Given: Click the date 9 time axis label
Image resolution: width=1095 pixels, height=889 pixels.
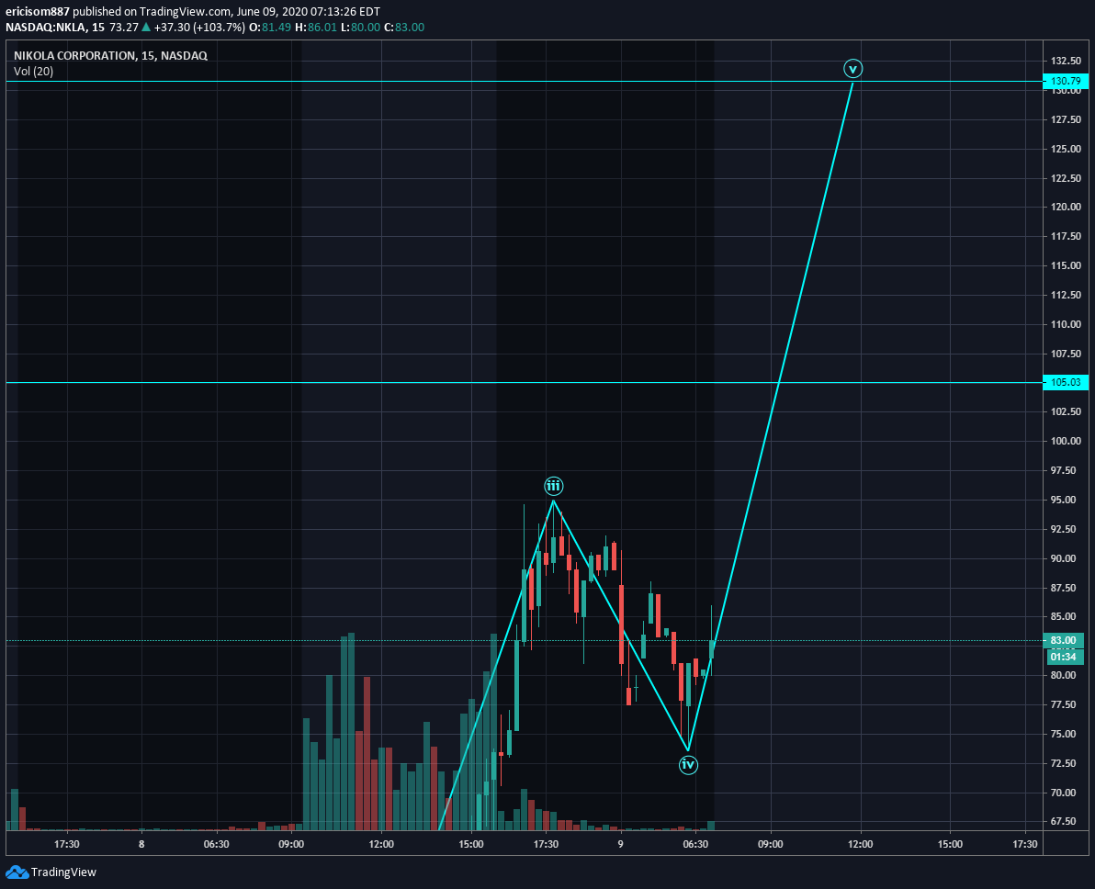Looking at the screenshot, I should coord(620,844).
